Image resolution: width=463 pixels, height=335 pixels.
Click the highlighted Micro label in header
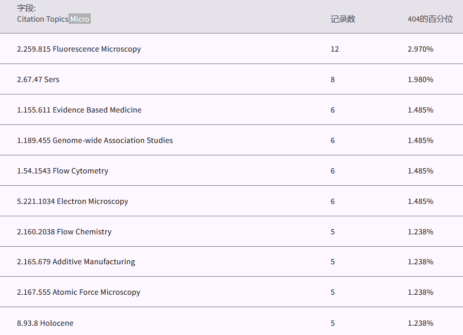tap(80, 19)
